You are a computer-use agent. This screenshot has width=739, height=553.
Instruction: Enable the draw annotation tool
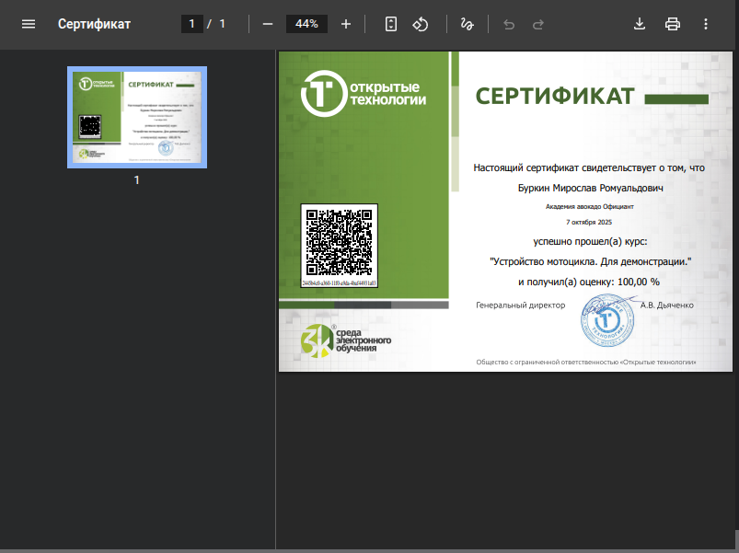click(467, 24)
